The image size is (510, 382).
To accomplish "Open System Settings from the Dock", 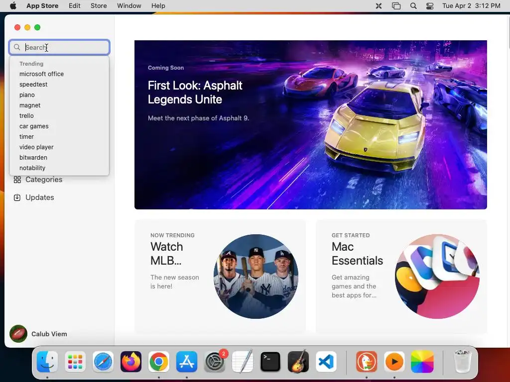I will [x=215, y=362].
